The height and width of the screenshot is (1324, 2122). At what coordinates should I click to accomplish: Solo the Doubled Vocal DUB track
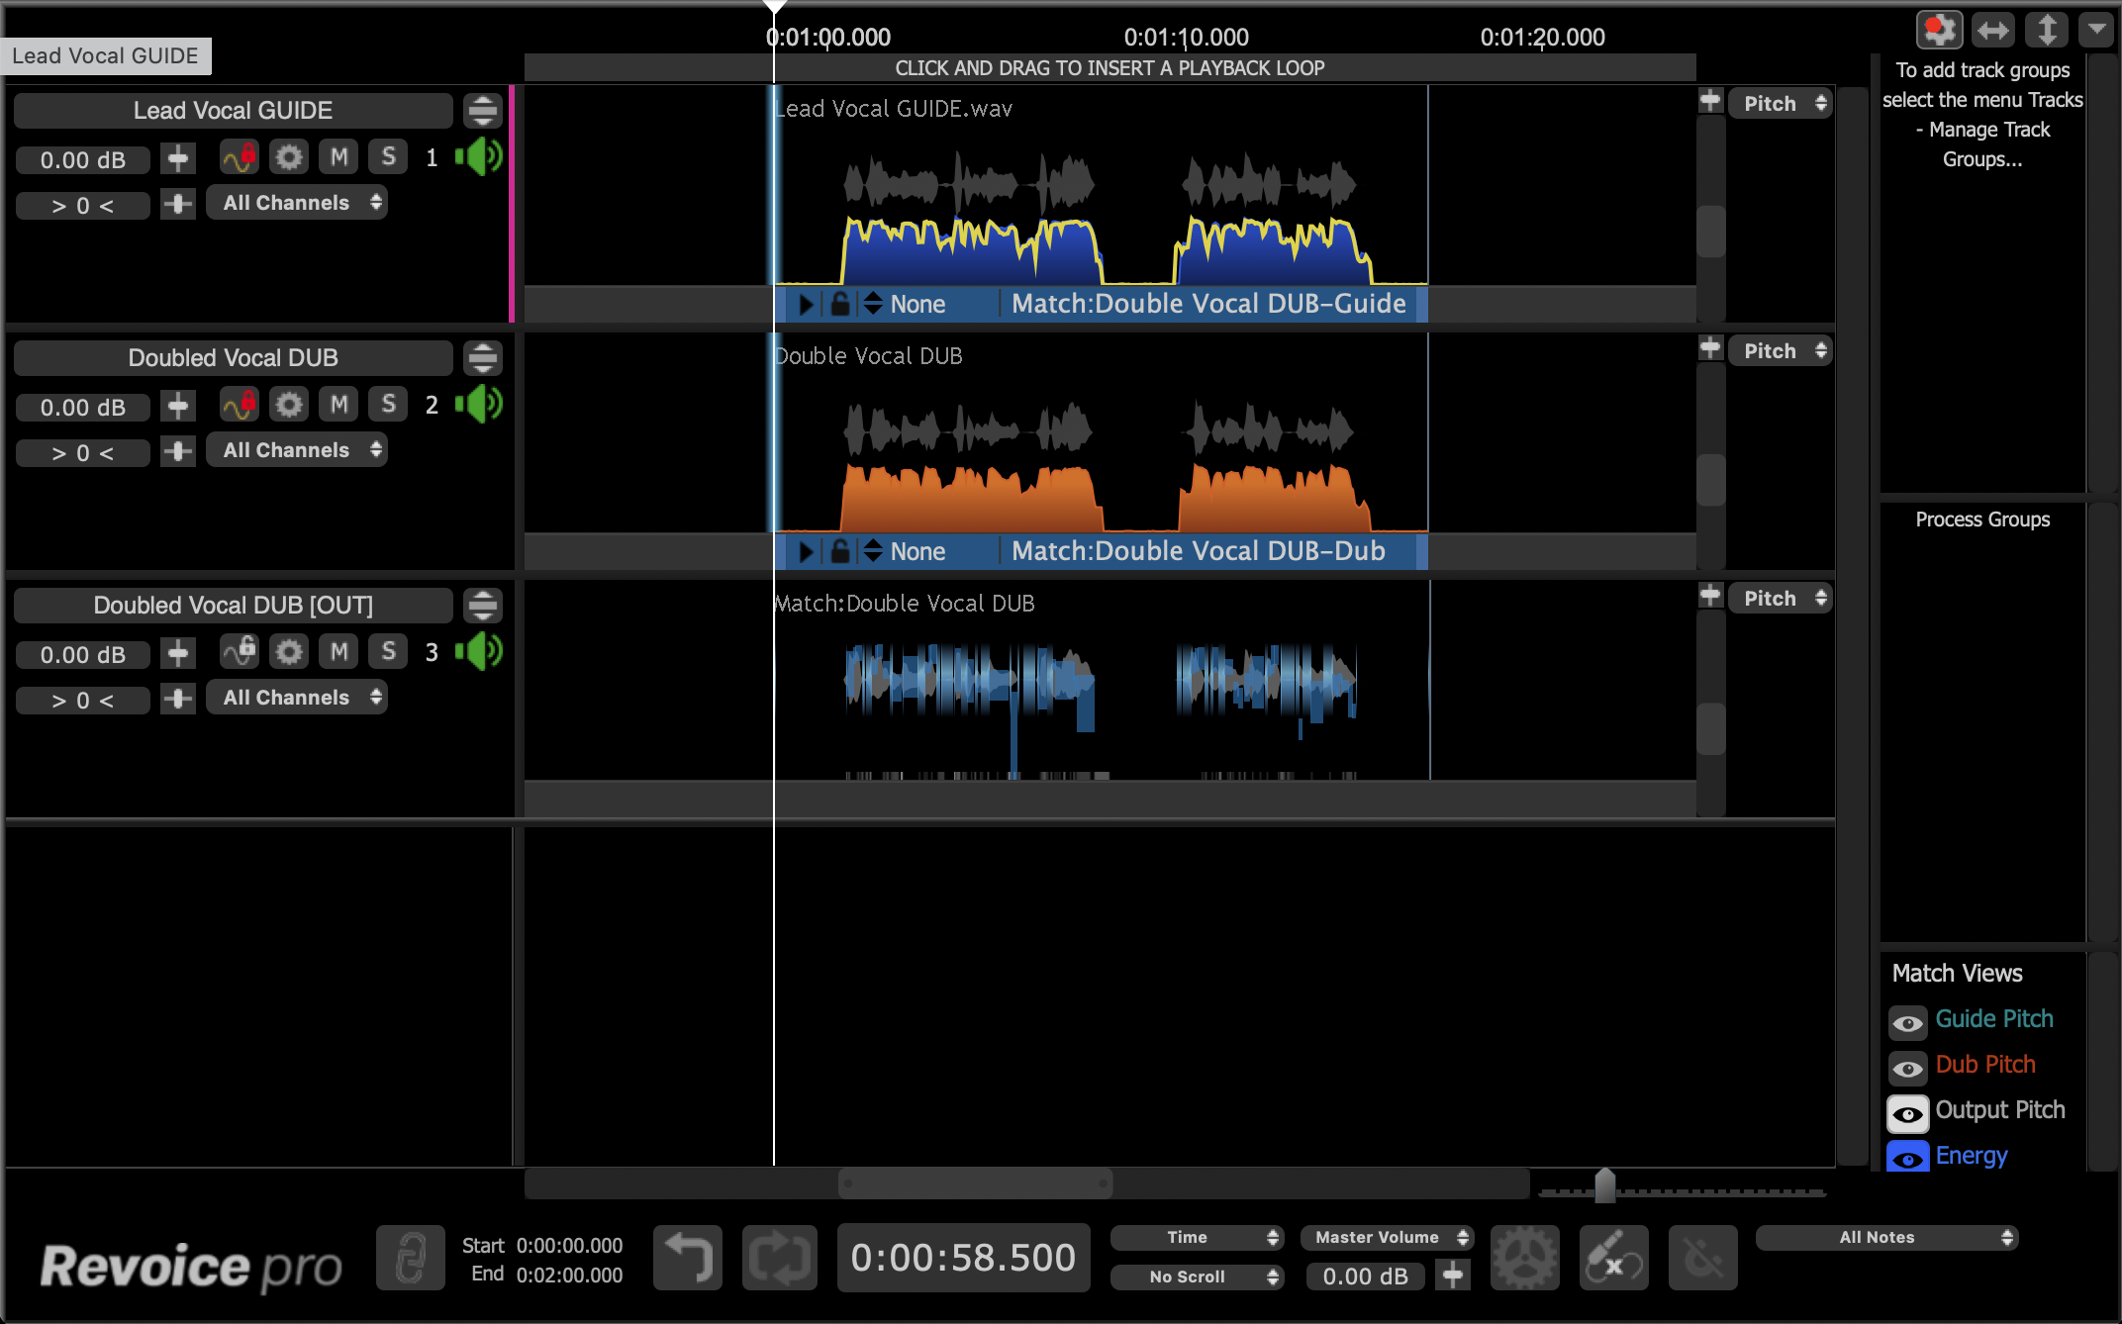coord(388,404)
